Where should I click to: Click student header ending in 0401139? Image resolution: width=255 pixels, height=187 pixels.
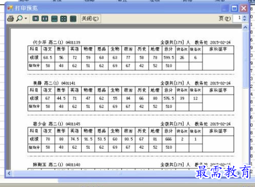56,42
